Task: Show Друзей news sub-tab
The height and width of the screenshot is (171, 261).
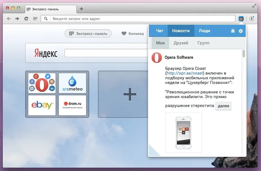Action: 181,43
